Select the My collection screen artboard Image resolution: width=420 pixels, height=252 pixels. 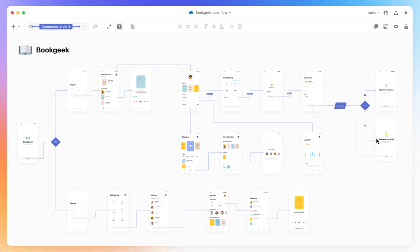tap(231, 153)
